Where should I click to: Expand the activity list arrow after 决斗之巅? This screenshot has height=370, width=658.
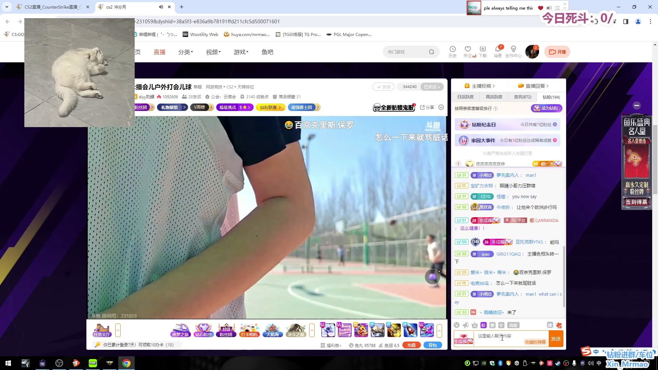pyautogui.click(x=312, y=331)
